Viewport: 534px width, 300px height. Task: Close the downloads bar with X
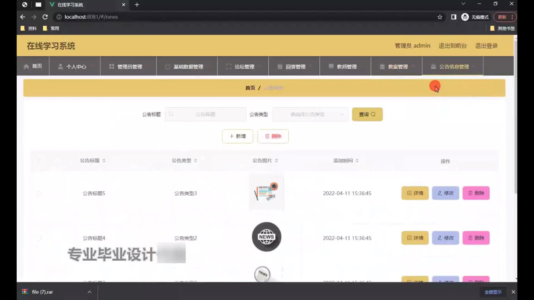(x=513, y=292)
